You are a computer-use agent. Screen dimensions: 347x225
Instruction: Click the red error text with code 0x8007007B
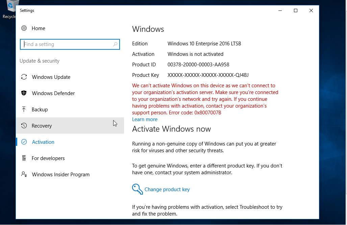click(205, 99)
